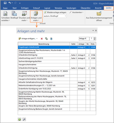Open the undo history dropdown arrow

point(12,3)
